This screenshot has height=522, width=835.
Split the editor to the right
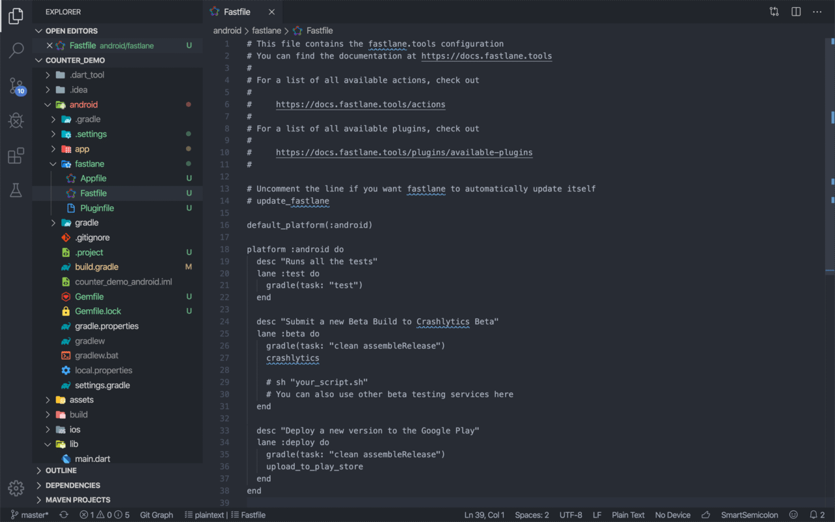(796, 12)
